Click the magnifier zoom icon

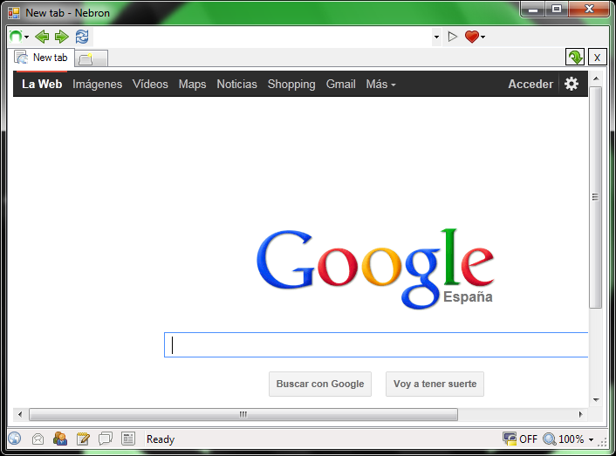[549, 439]
